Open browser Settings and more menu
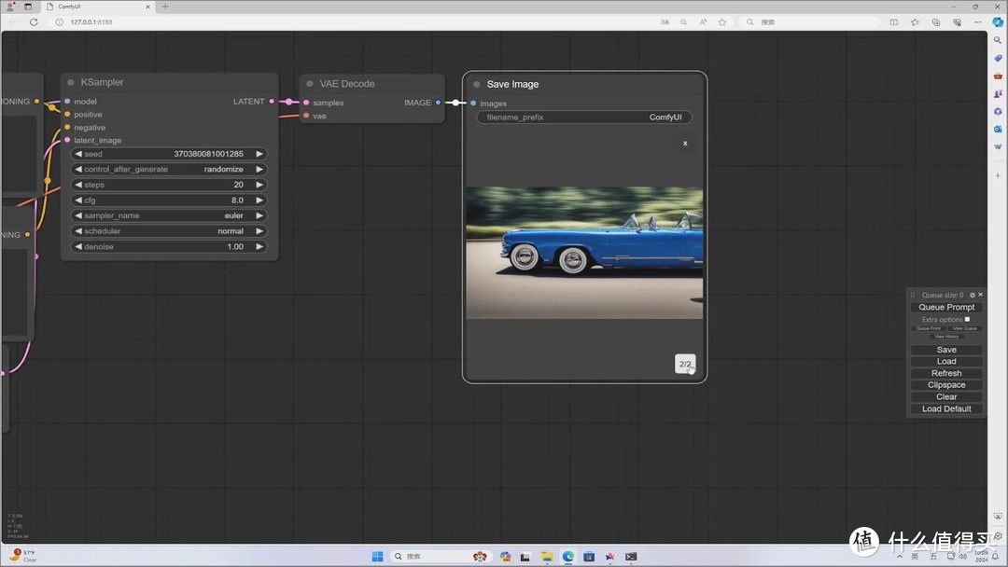The image size is (1008, 567). 978,21
